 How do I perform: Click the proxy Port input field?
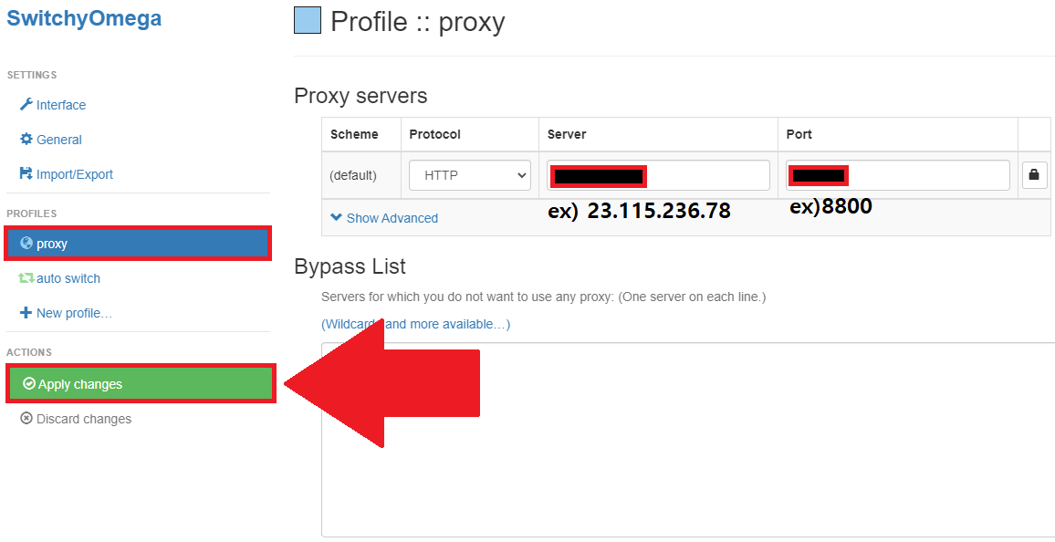[897, 175]
